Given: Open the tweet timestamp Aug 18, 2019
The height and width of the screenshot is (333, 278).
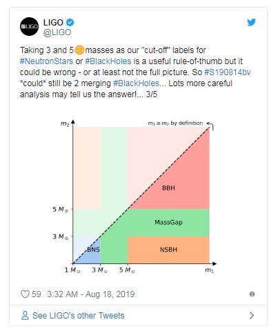Looking at the screenshot, I should [x=91, y=294].
